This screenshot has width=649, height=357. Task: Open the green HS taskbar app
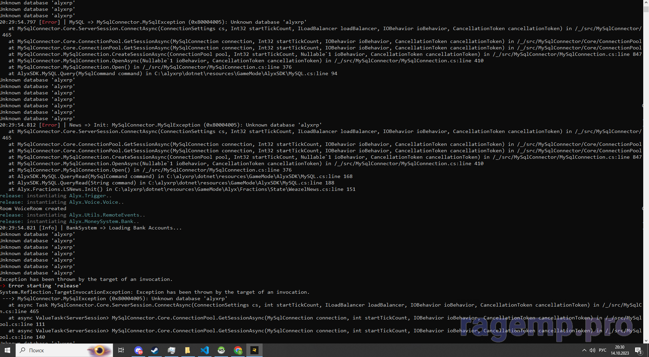[x=221, y=350]
